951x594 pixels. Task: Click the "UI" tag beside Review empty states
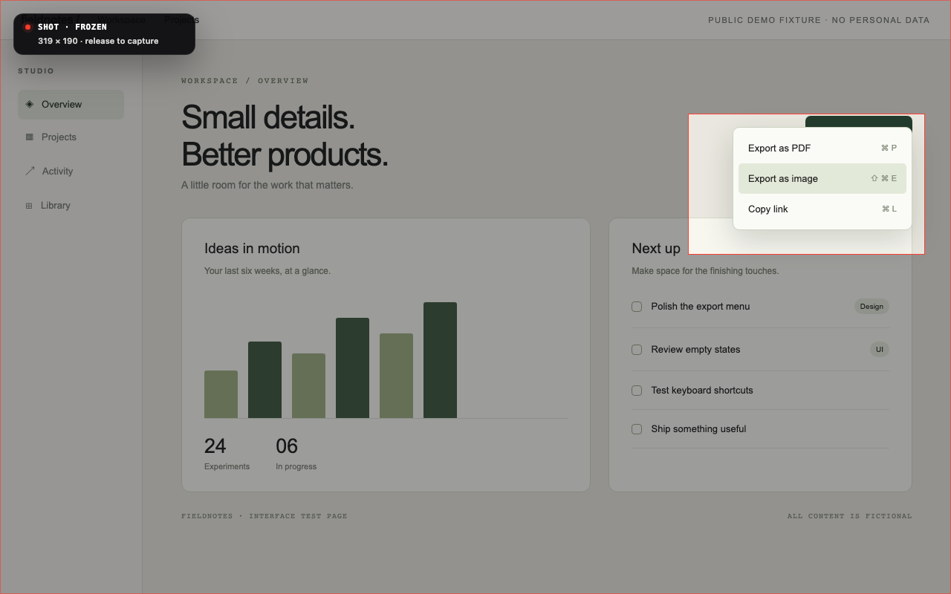click(880, 349)
